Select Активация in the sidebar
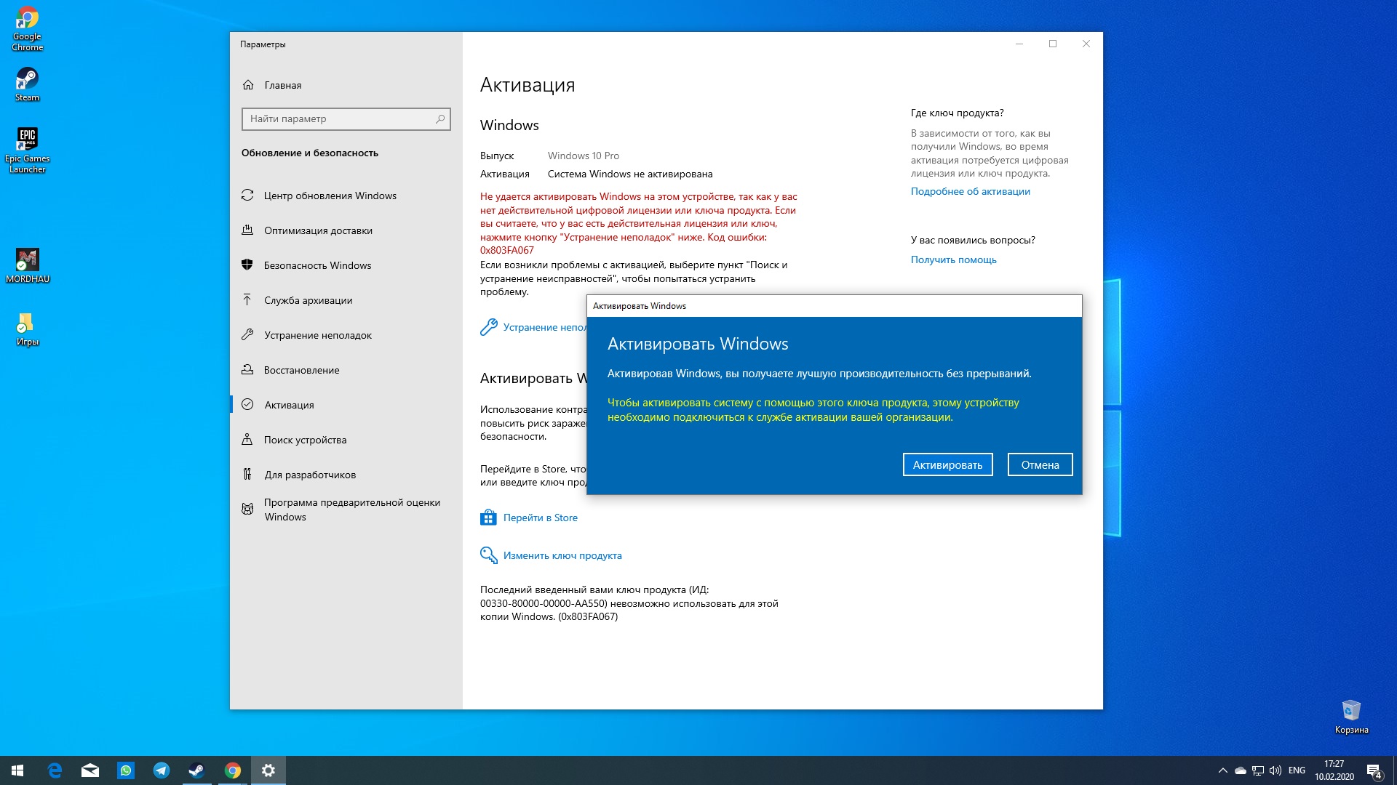 click(289, 405)
